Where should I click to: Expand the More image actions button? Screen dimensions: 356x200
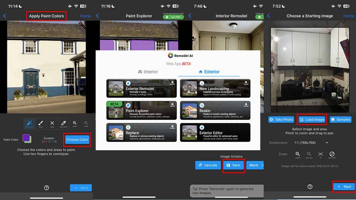[255, 165]
